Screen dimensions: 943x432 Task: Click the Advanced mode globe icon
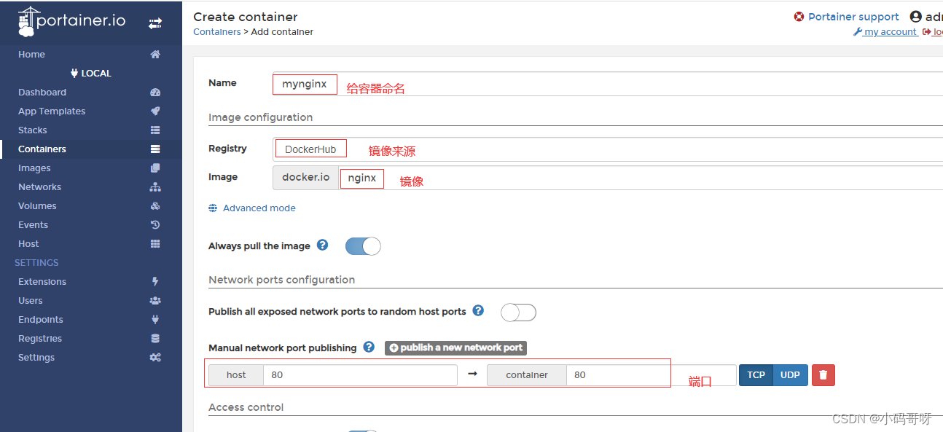point(213,208)
